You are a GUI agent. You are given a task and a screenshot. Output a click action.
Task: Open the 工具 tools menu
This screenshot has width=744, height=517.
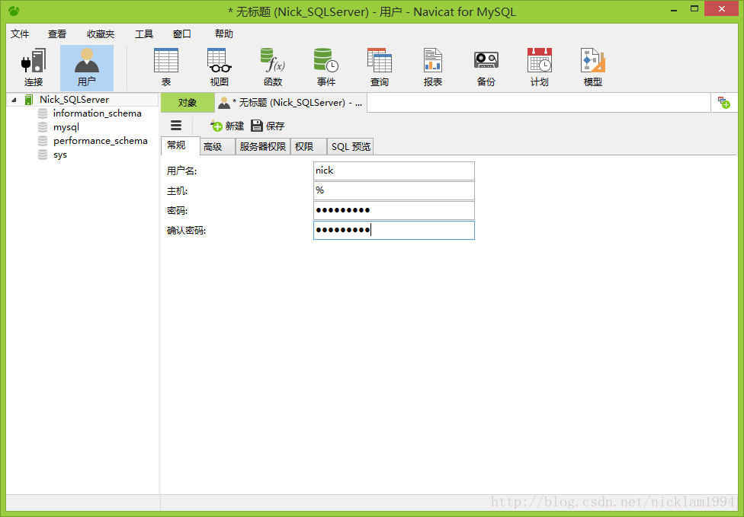[x=144, y=34]
